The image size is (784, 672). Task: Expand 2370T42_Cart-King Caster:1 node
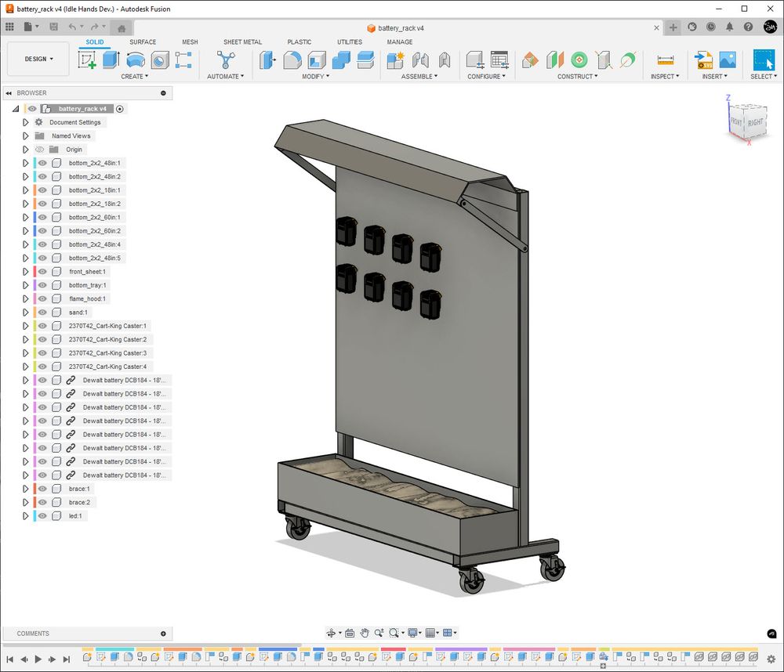(x=26, y=326)
